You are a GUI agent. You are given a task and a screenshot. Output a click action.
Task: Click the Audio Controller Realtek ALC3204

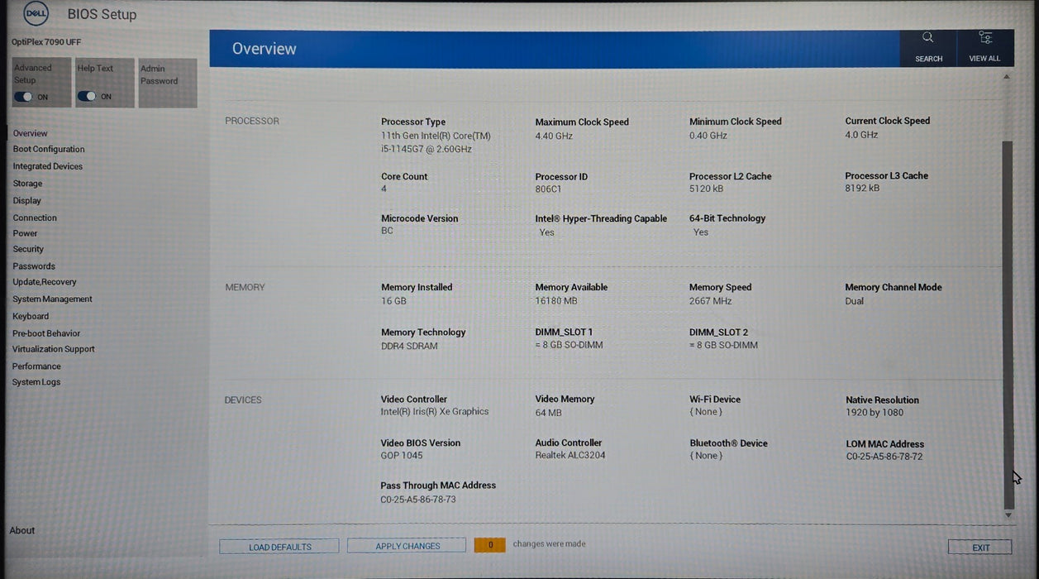pyautogui.click(x=570, y=456)
